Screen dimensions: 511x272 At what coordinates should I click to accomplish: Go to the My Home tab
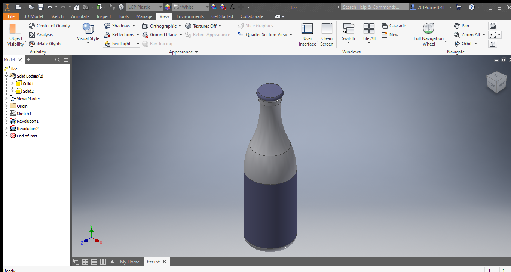129,262
